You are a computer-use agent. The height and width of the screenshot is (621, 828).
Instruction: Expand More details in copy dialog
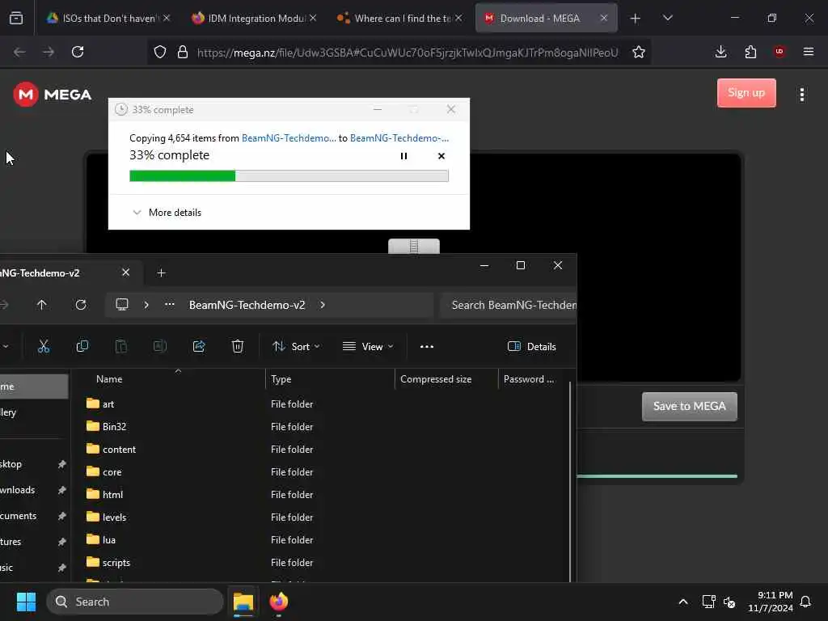(x=167, y=213)
